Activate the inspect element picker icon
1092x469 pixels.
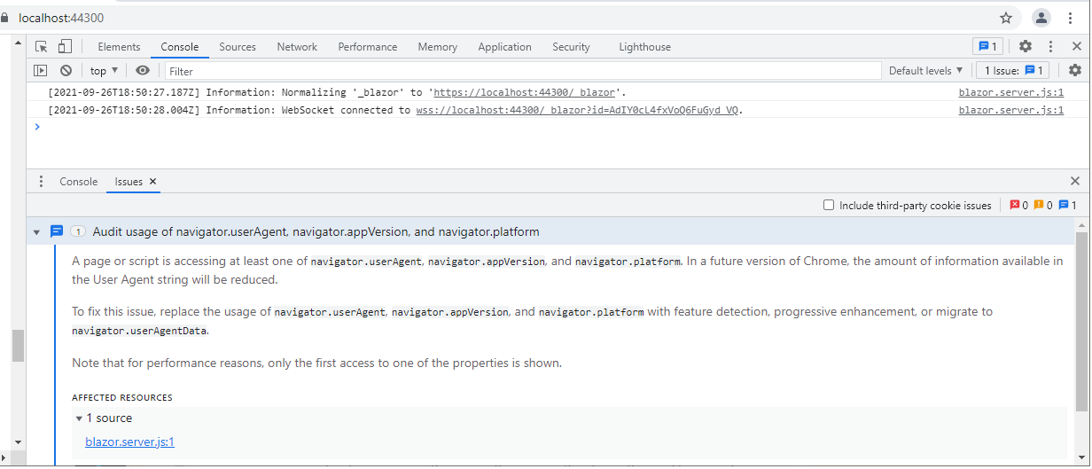[42, 47]
